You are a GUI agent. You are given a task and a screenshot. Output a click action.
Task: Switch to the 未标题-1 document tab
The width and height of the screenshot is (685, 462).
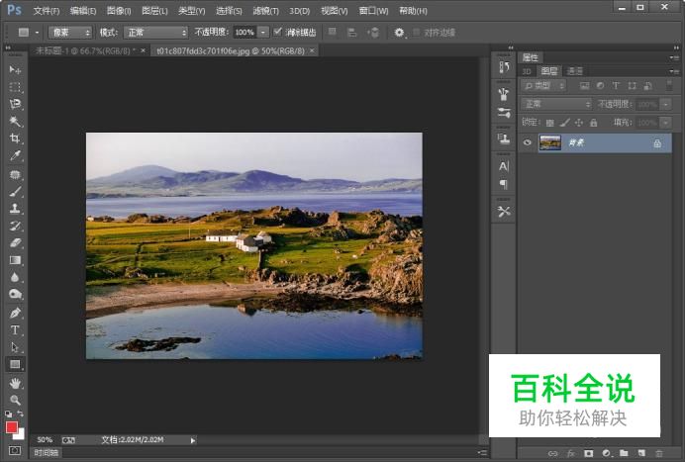(86, 49)
